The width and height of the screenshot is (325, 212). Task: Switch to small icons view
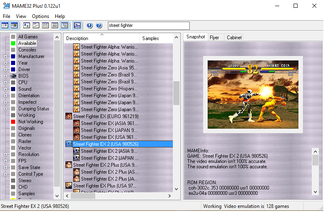(x=36, y=25)
